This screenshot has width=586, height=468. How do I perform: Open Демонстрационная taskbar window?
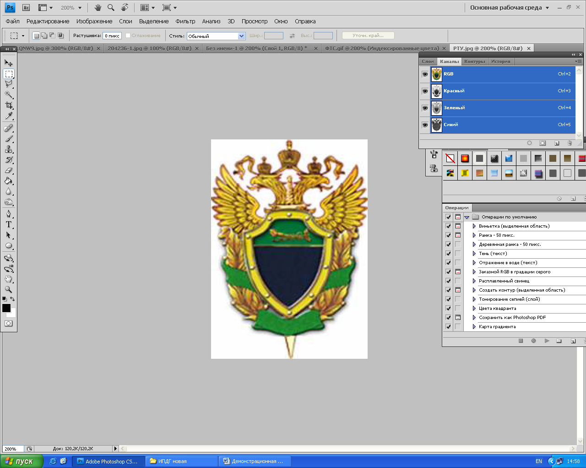(x=255, y=461)
